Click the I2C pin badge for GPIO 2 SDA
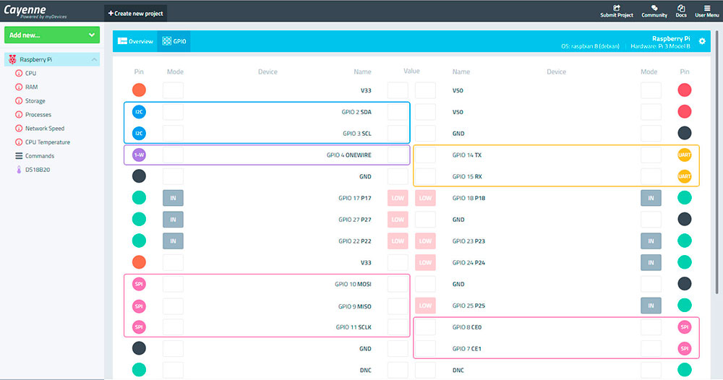The width and height of the screenshot is (723, 380). click(140, 112)
